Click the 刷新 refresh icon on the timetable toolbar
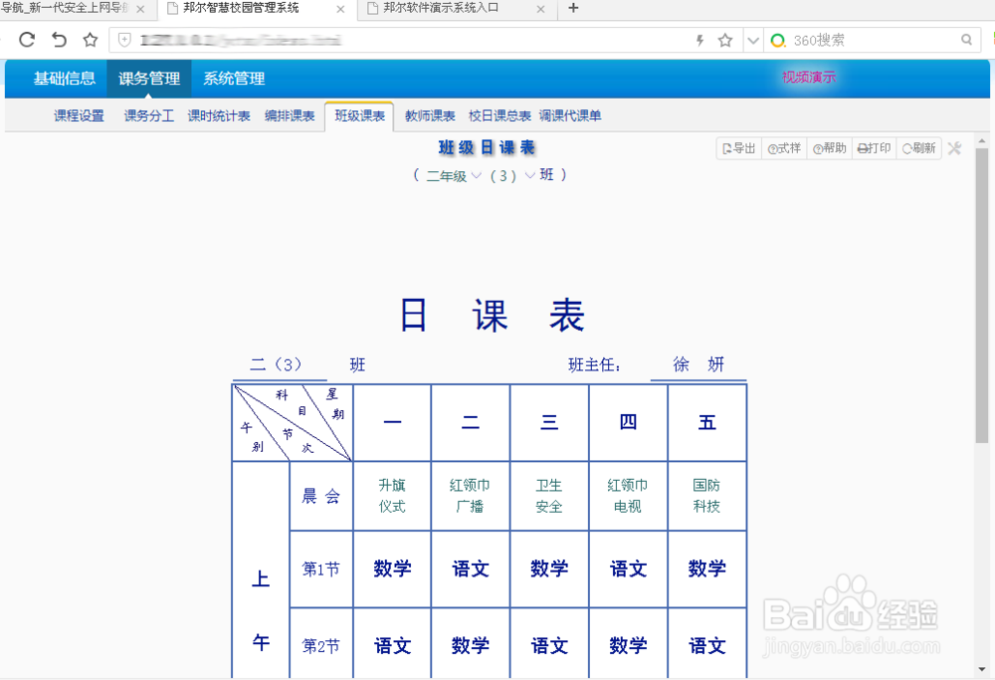Viewport: 995px width, 680px height. click(917, 147)
